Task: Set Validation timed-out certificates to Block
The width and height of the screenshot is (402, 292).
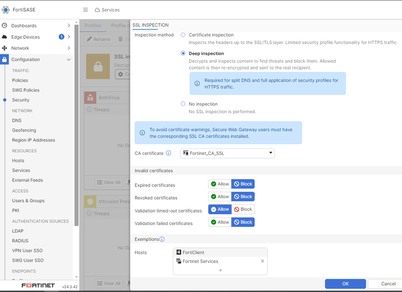Action: click(x=243, y=209)
